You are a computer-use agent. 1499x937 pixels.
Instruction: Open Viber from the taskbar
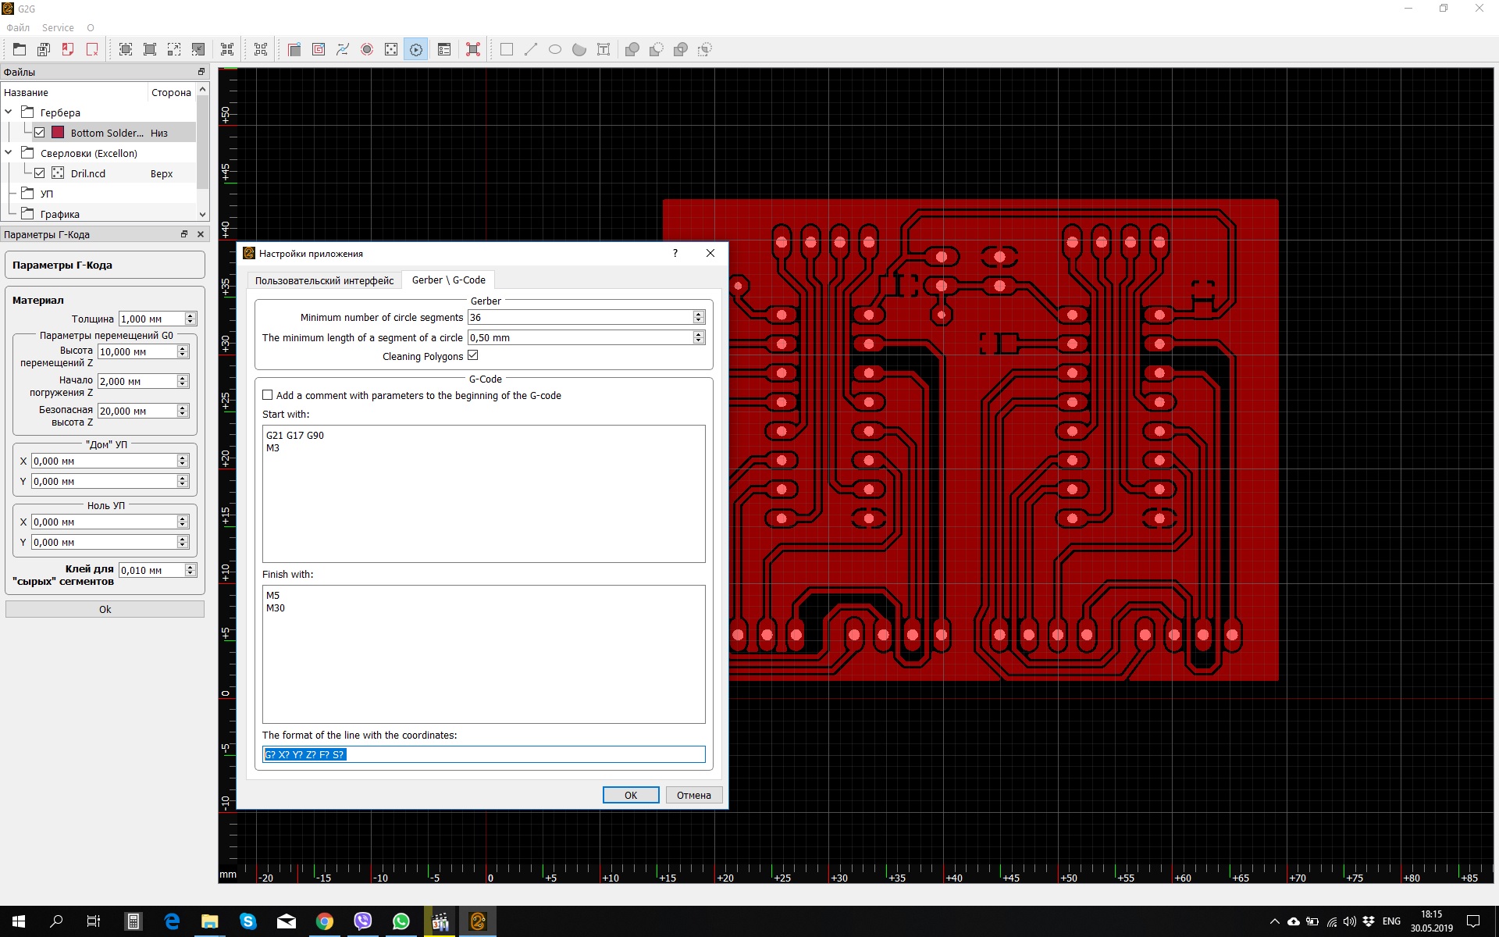click(x=363, y=921)
